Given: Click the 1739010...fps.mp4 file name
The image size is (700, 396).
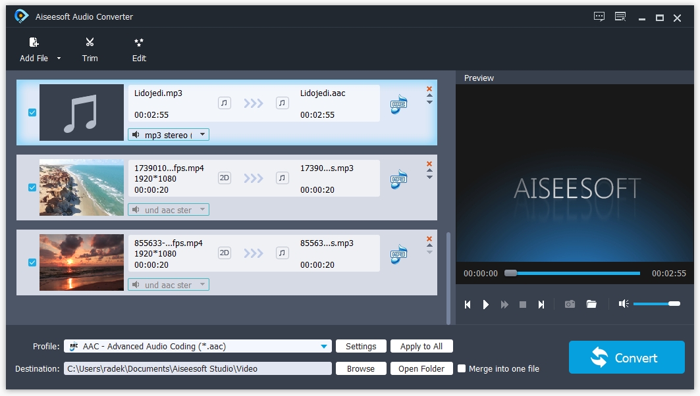Looking at the screenshot, I should [x=169, y=168].
